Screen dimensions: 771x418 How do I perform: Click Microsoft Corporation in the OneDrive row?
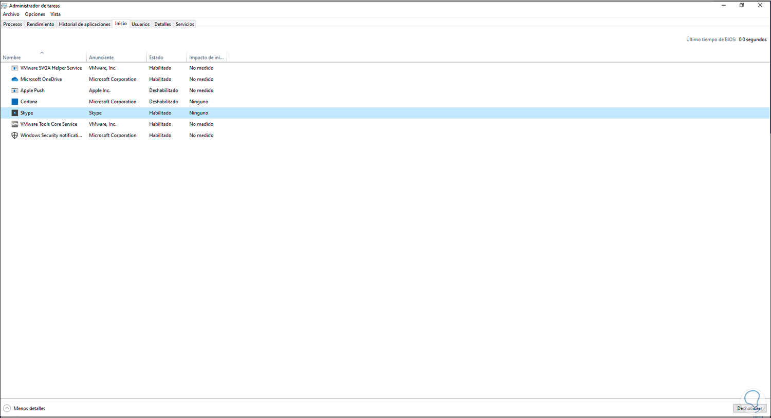coord(113,79)
